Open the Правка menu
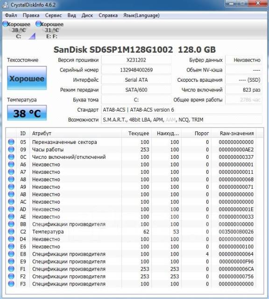 tap(31, 15)
